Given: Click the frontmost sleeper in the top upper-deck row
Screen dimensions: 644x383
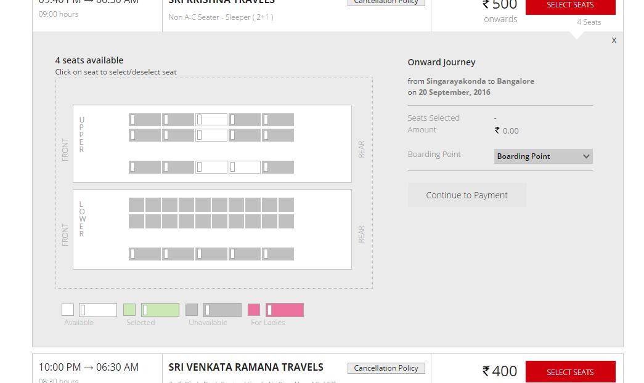Looking at the screenshot, I should [x=145, y=119].
